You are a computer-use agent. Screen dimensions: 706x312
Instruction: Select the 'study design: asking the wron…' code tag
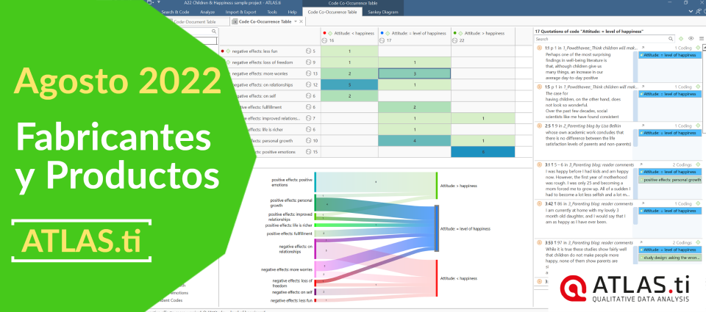(x=670, y=258)
